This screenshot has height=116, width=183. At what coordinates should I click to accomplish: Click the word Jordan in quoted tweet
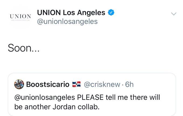64,107
